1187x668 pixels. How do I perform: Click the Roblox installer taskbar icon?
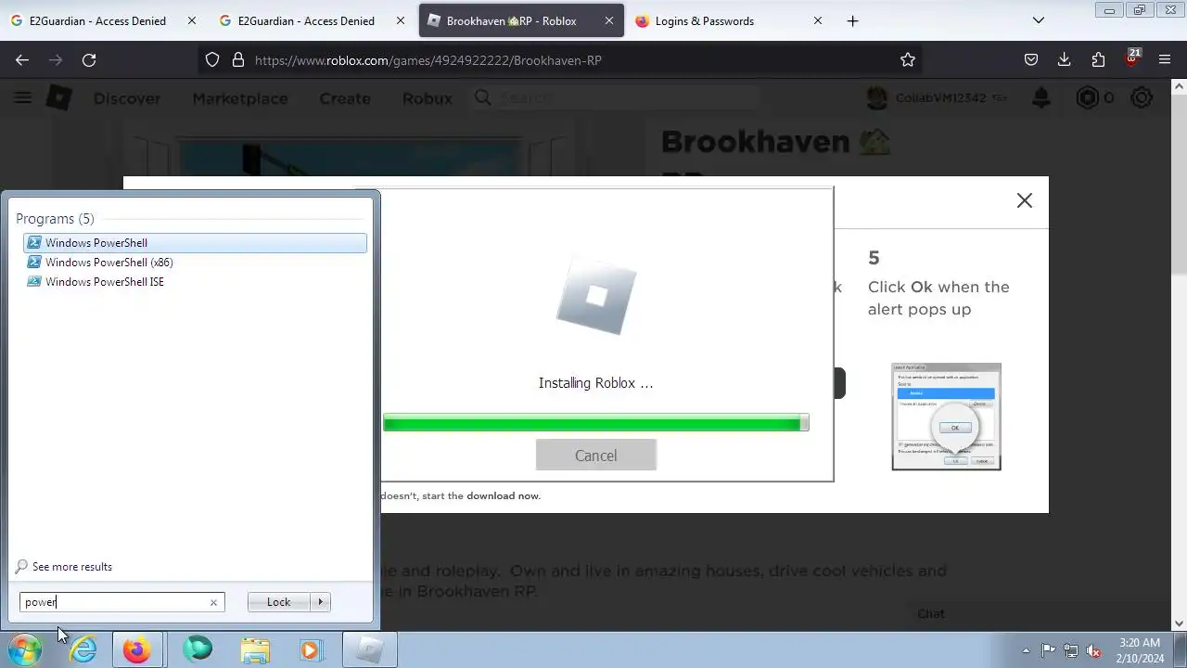(x=369, y=649)
